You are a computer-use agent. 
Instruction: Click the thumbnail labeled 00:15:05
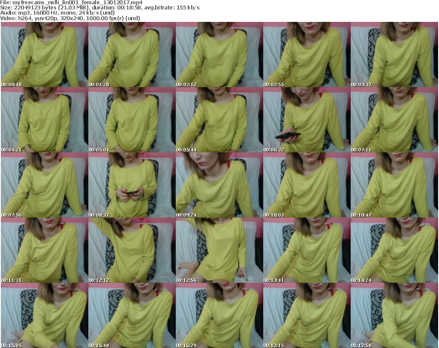(x=45, y=315)
